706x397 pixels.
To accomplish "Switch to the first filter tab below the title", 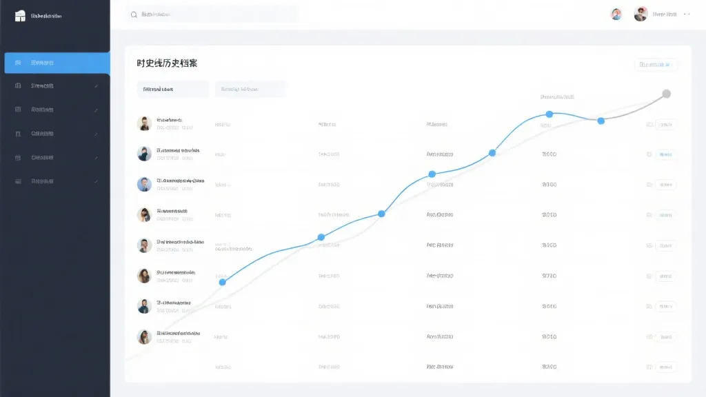I will coord(172,89).
